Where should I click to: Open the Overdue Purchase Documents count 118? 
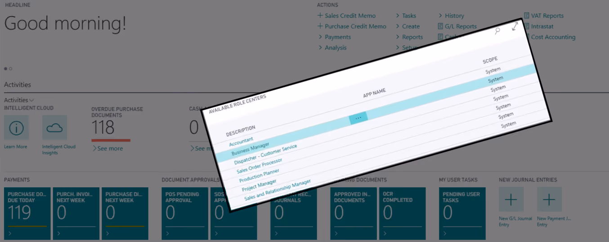[x=103, y=128]
